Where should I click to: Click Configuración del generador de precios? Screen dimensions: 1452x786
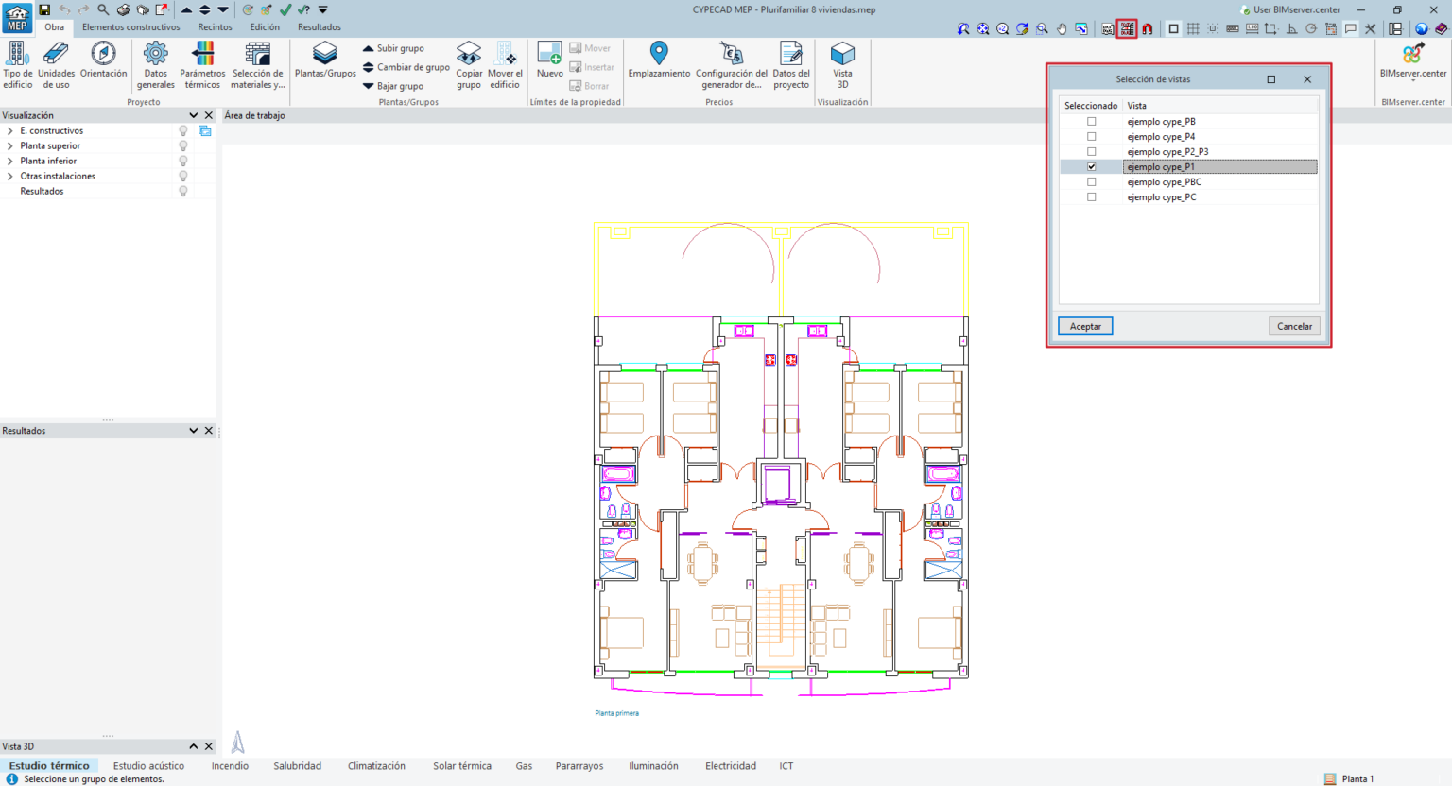[x=730, y=63]
